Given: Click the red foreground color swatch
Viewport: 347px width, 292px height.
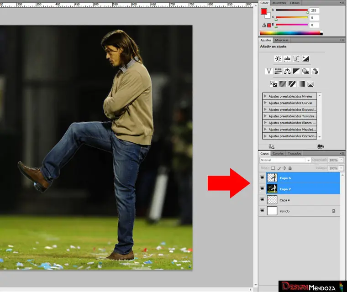Looking at the screenshot, I should coord(264,11).
